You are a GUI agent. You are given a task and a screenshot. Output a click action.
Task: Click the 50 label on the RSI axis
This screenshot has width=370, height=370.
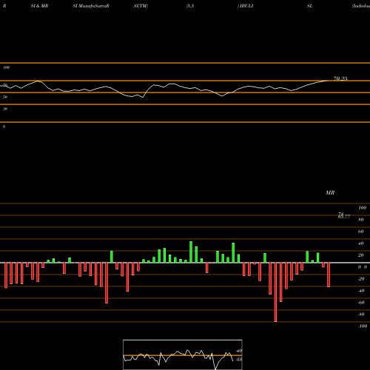click(x=5, y=97)
